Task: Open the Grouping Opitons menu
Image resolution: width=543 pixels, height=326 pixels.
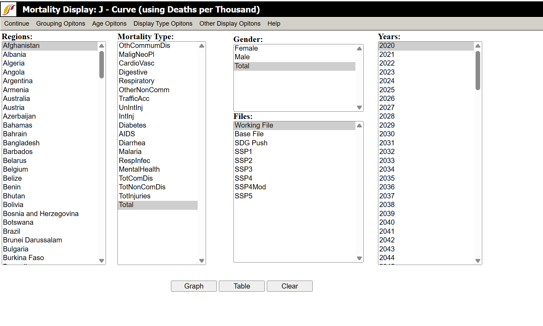Action: [60, 24]
